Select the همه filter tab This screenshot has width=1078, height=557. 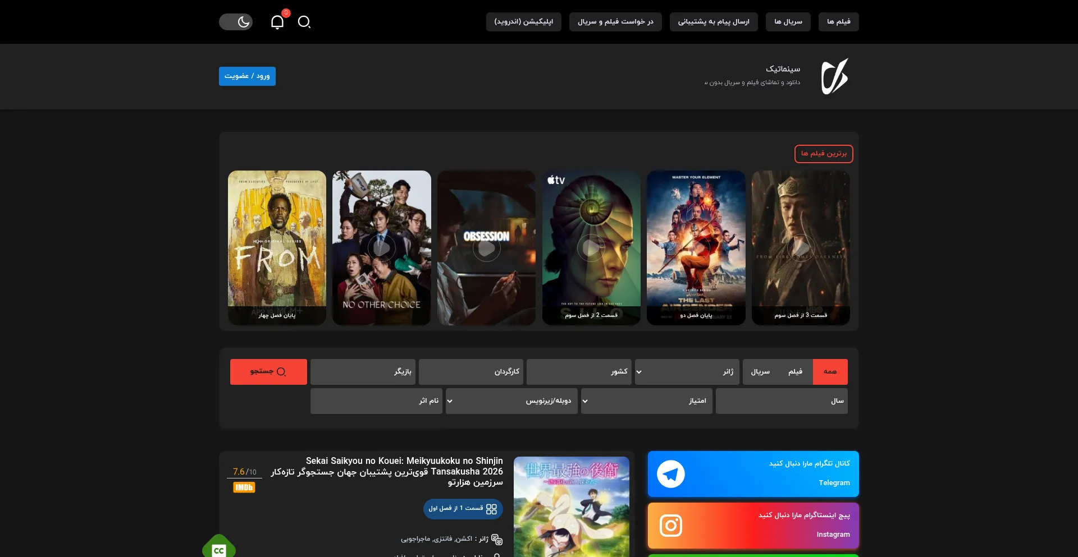click(x=830, y=372)
